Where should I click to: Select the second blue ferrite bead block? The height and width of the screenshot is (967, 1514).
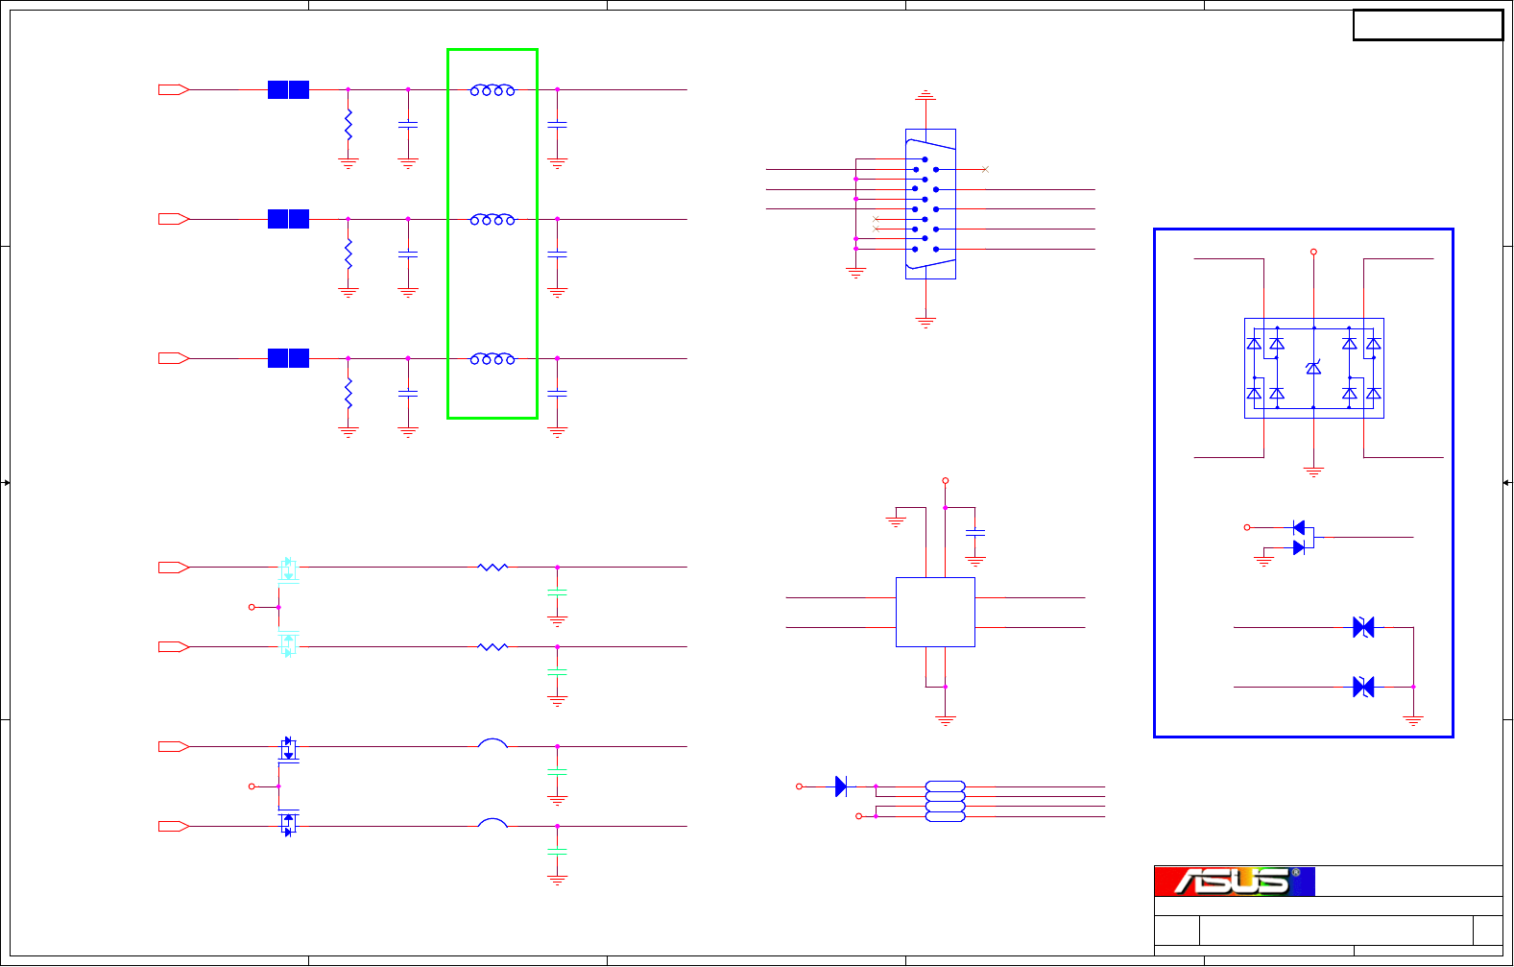coord(288,219)
